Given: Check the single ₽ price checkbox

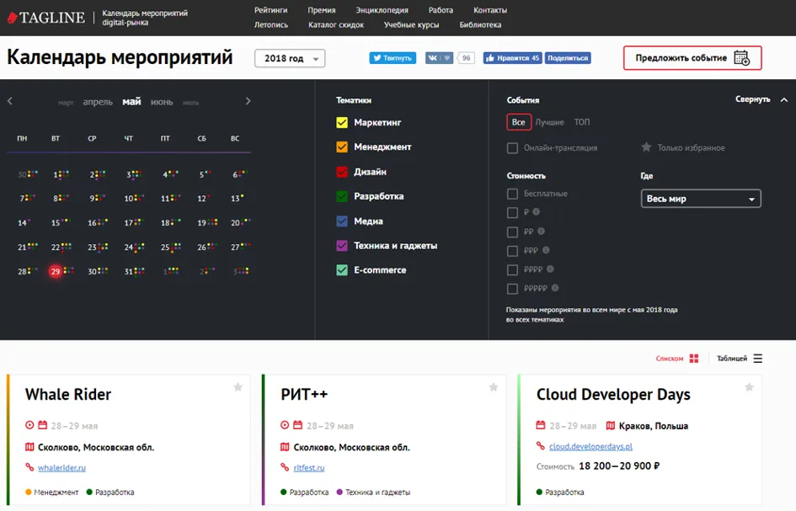Looking at the screenshot, I should coord(513,213).
